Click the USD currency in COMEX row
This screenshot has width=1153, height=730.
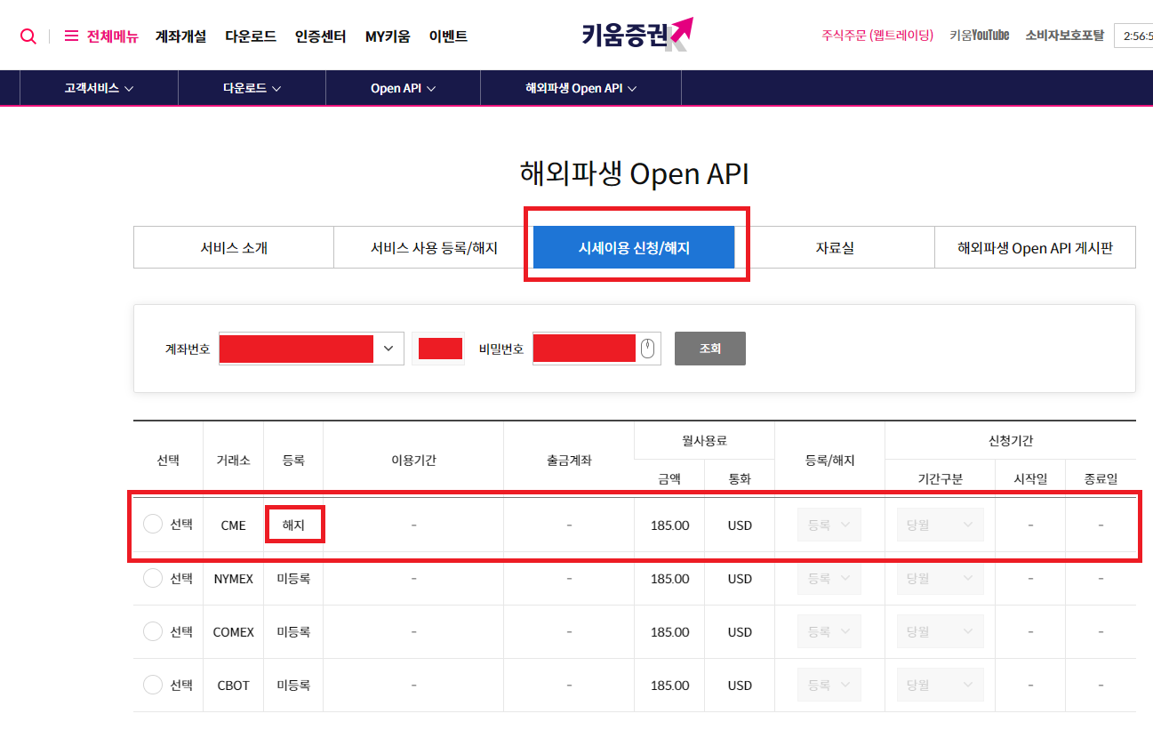(x=740, y=631)
